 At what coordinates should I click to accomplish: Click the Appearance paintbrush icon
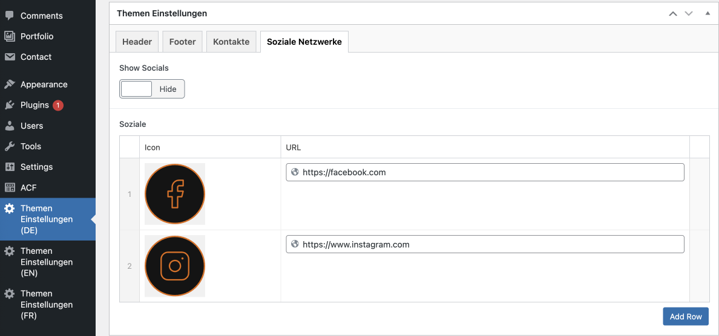point(10,85)
